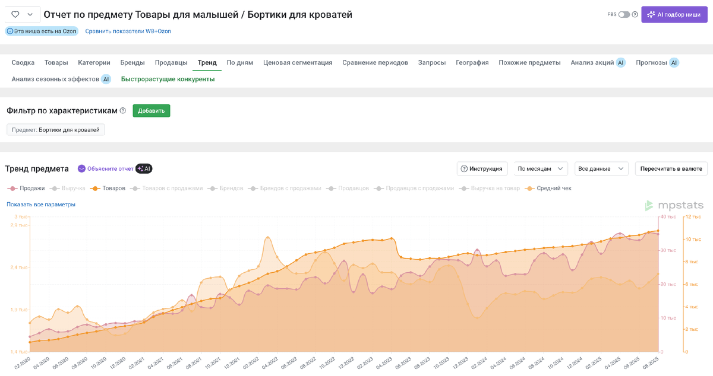Switch to the Сводка tab

tap(23, 62)
